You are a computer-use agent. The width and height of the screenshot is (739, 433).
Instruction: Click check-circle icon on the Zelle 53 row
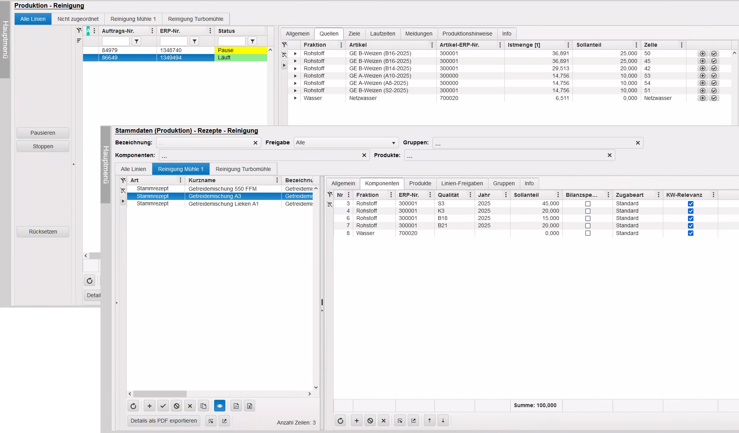(714, 76)
